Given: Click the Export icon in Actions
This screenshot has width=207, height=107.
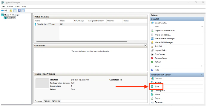Looking at the screenshot, I should pyautogui.click(x=152, y=98).
